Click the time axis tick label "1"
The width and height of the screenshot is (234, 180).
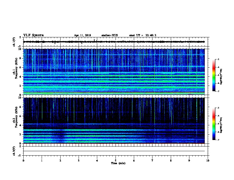click(x=42, y=161)
